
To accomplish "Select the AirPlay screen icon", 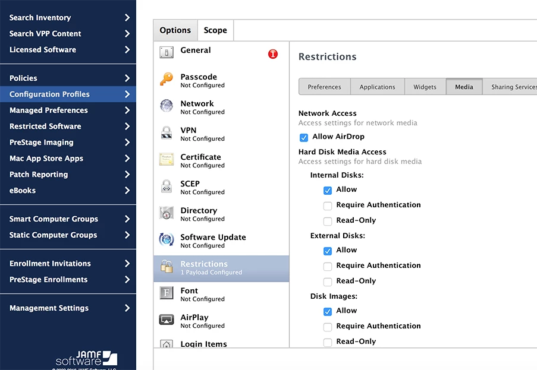I will (167, 320).
